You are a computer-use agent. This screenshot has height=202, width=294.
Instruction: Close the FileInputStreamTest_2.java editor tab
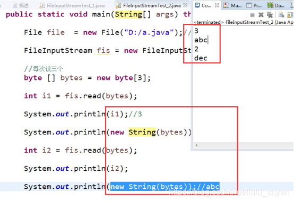[185, 5]
